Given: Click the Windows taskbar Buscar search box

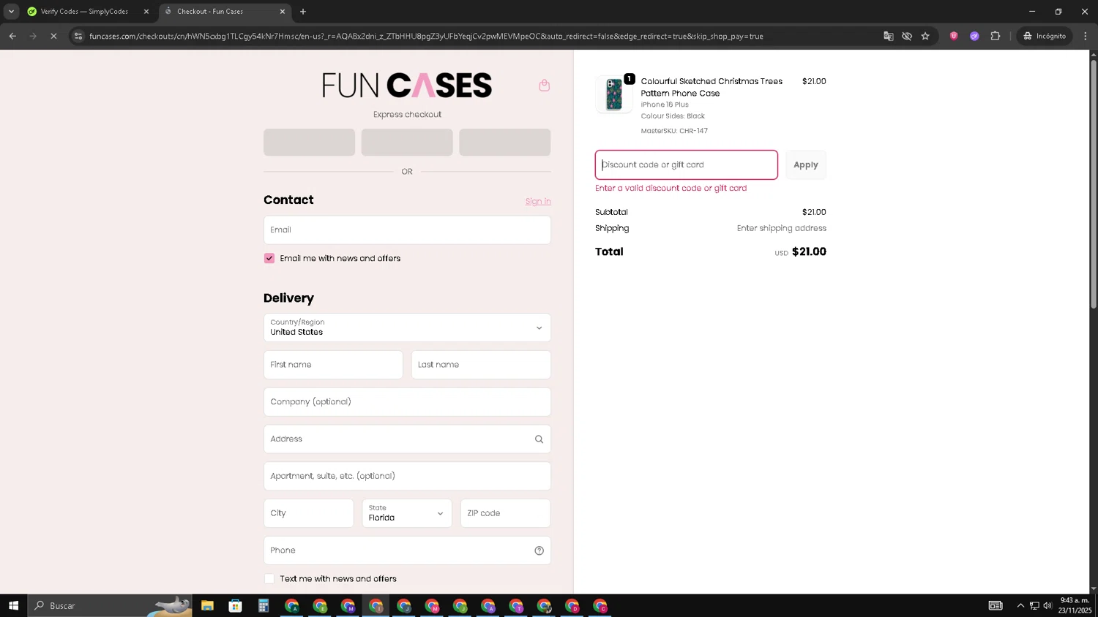Looking at the screenshot, I should 110,605.
